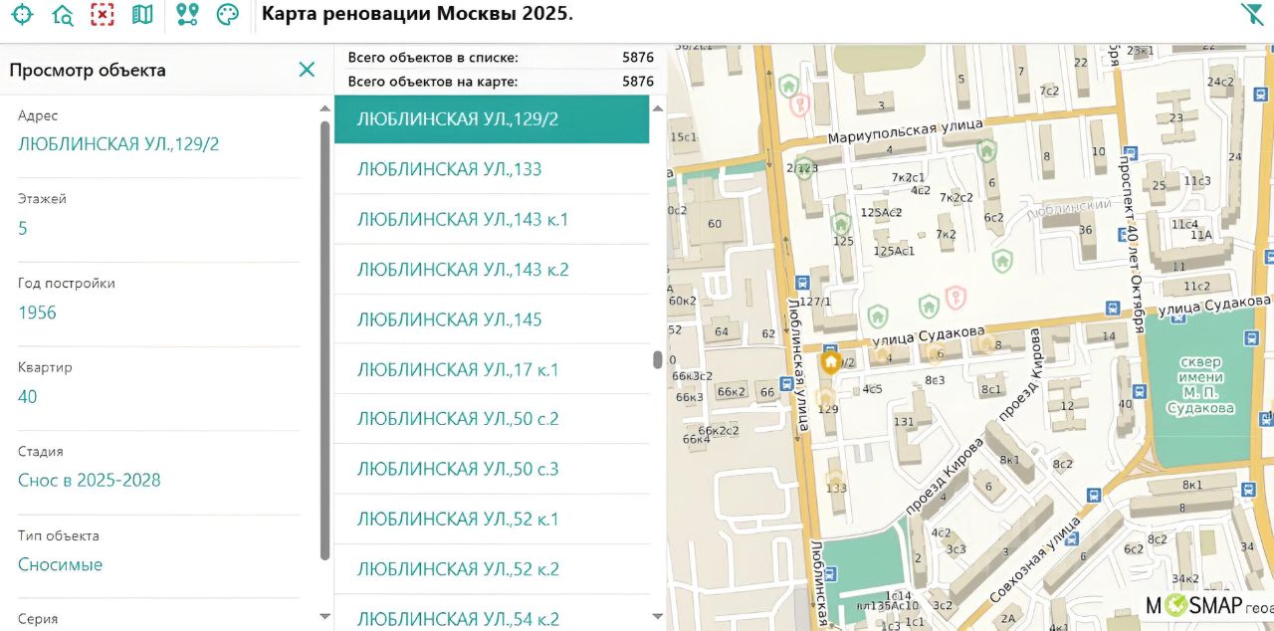Click the stage value Снос в 2025-2028

click(x=90, y=481)
